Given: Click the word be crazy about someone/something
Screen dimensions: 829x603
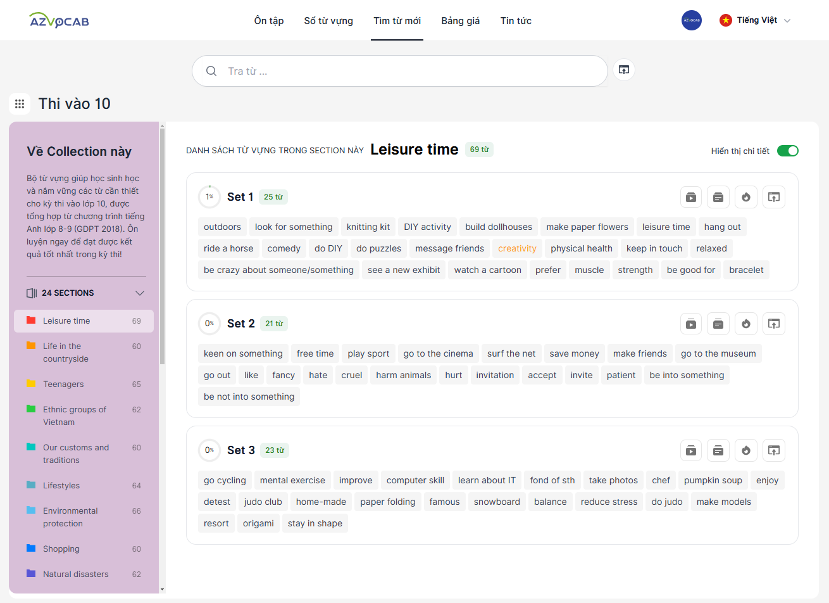Looking at the screenshot, I should coord(278,270).
